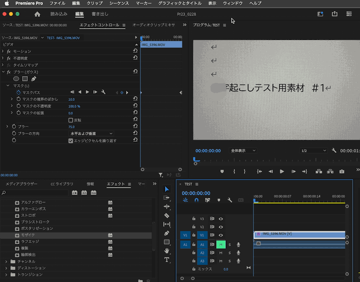Track selected mask forward
Viewport: 360px width, 282px height.
click(x=87, y=92)
